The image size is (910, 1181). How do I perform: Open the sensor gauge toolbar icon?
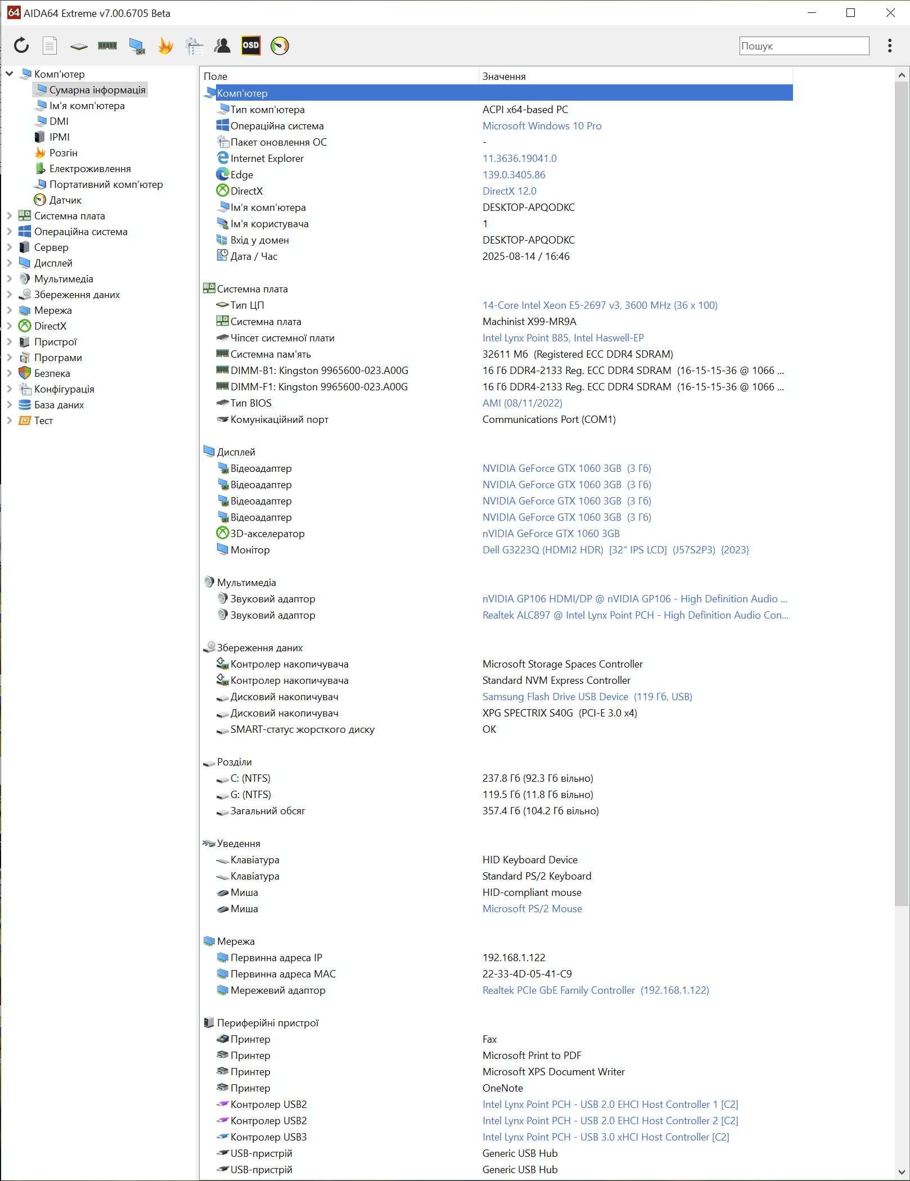coord(280,46)
